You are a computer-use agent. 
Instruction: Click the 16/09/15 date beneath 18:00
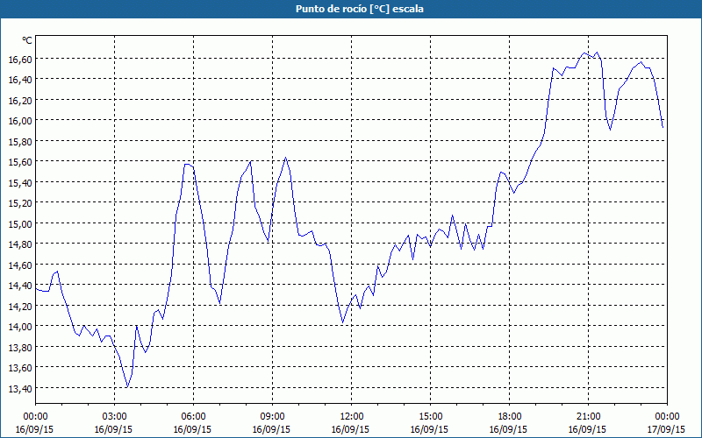[509, 429]
